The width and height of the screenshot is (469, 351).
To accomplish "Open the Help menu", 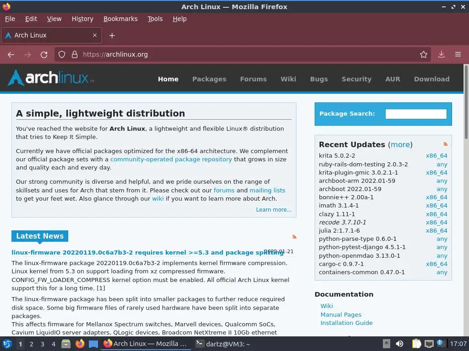I will [180, 19].
